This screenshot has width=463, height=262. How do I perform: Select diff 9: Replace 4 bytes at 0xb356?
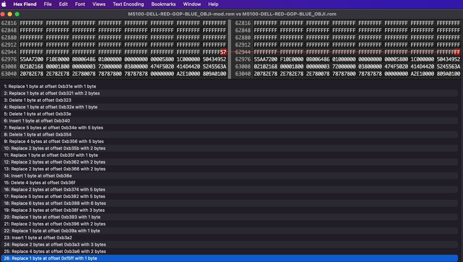229,141
